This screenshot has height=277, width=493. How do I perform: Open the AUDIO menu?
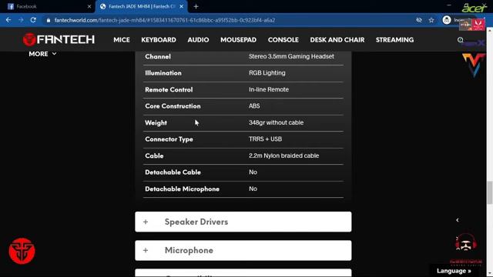(198, 40)
